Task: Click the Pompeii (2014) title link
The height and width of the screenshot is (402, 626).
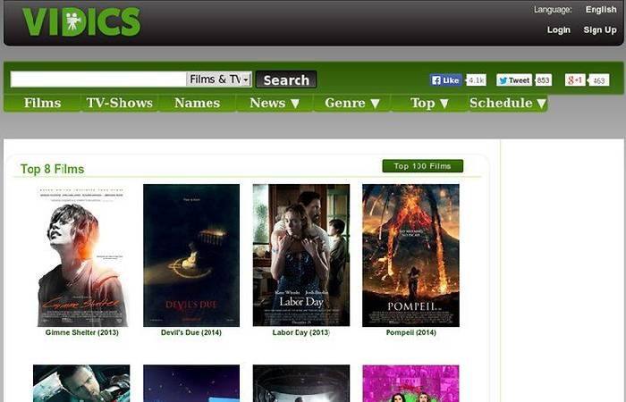Action: click(x=410, y=332)
